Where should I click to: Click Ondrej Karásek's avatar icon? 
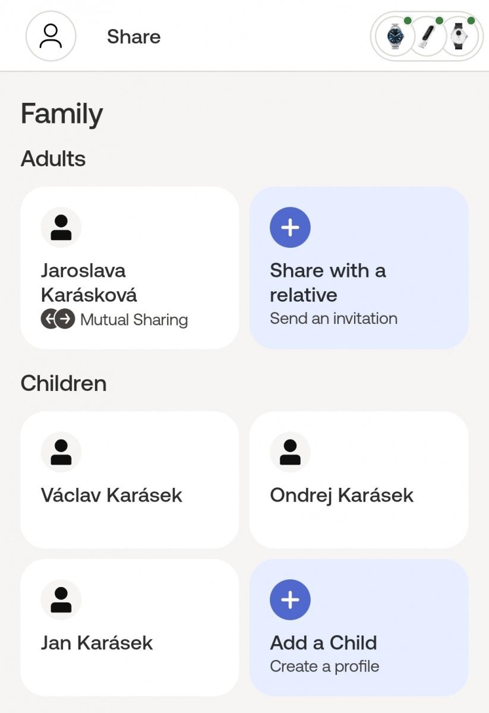tap(290, 452)
